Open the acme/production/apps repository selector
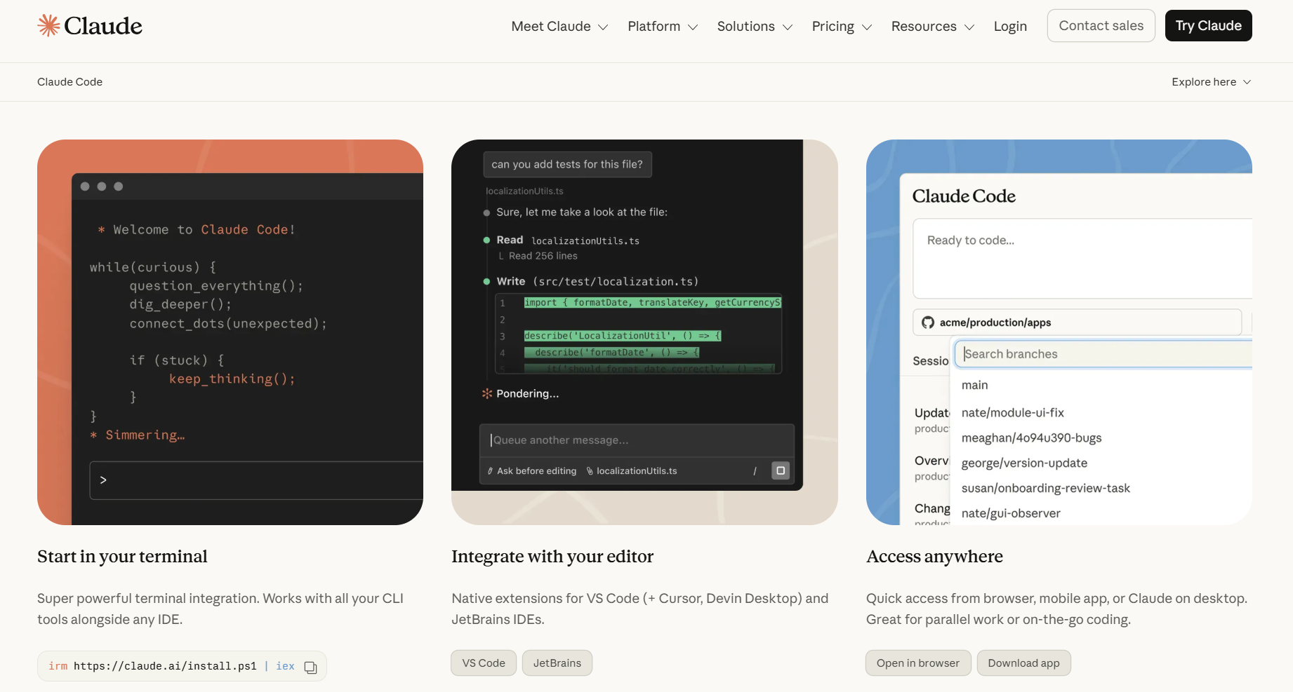The width and height of the screenshot is (1293, 692). (1077, 323)
